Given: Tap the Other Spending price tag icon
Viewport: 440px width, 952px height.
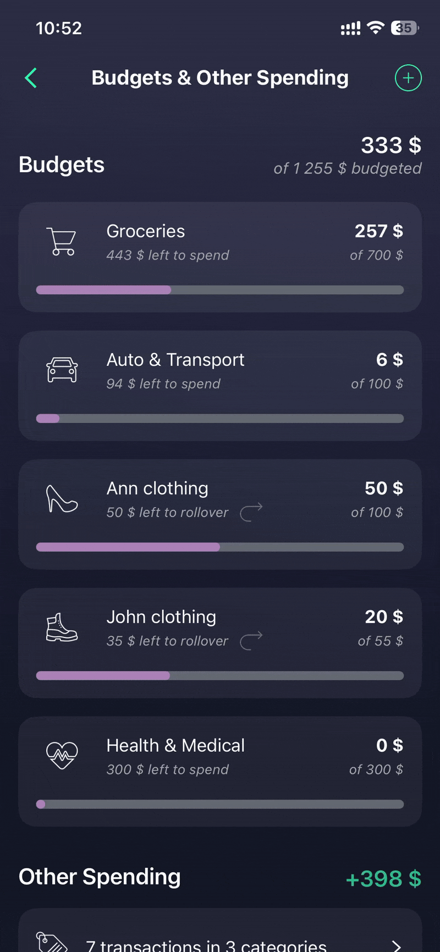Looking at the screenshot, I should click(x=52, y=942).
